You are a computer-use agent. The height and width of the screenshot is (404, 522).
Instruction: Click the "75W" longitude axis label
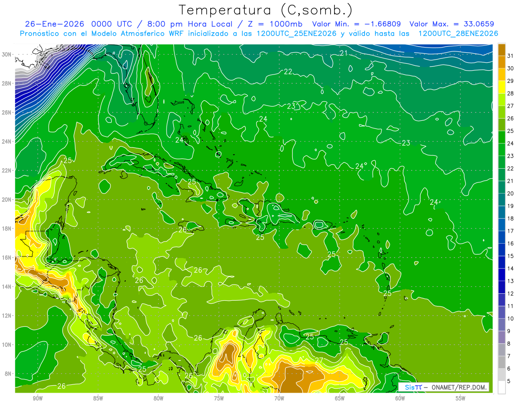pos(219,399)
